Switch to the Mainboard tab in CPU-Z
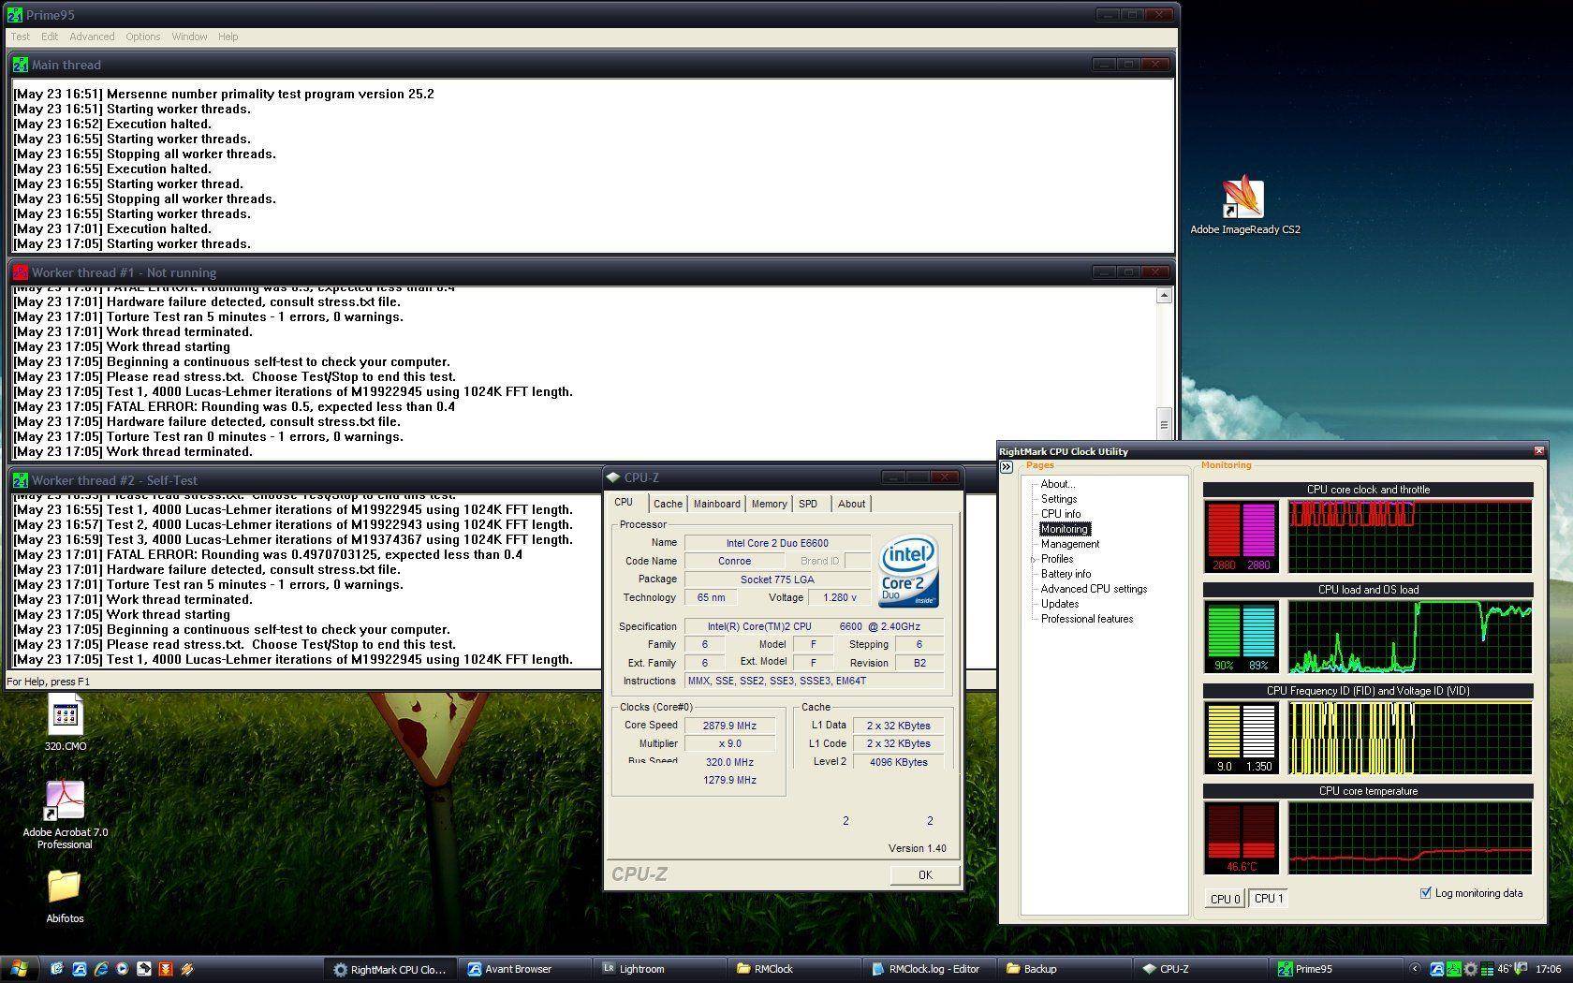1573x983 pixels. pos(716,504)
